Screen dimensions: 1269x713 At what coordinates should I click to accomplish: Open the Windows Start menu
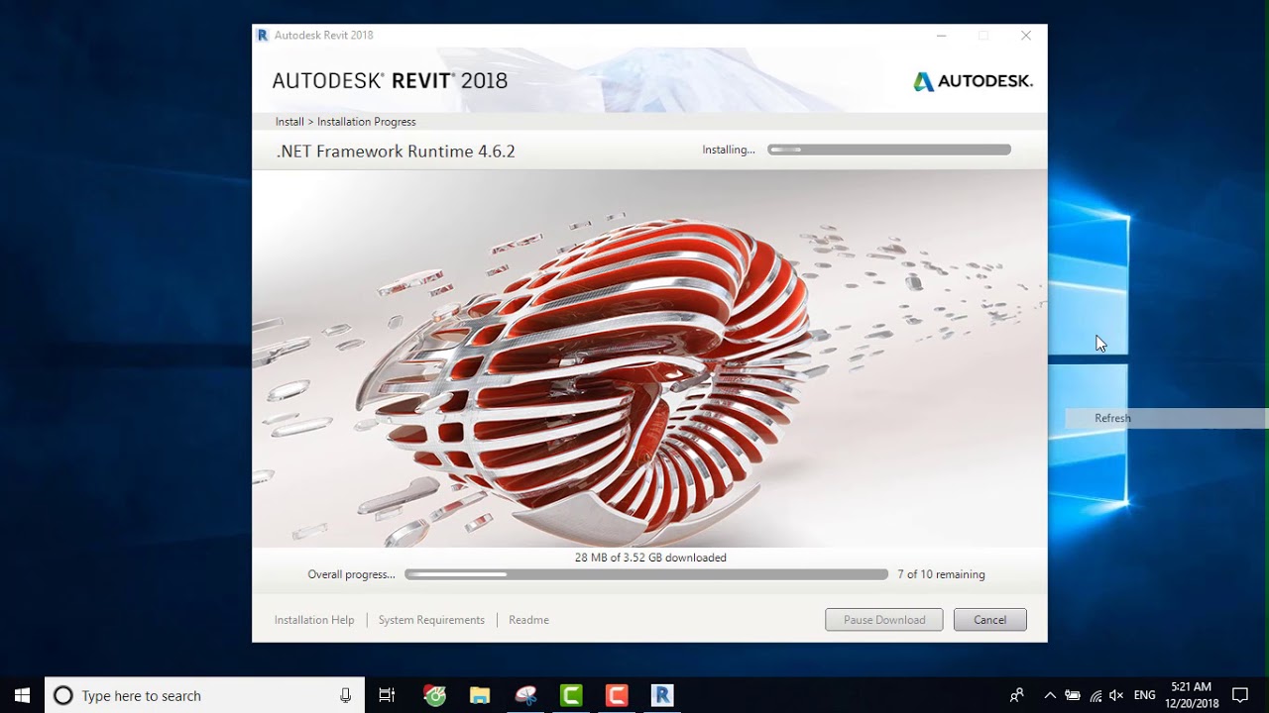22,695
